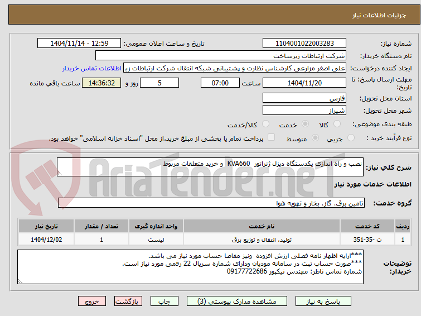
Task: Click the requester field 'علی اصغر مزارعی'
Action: click(235, 68)
